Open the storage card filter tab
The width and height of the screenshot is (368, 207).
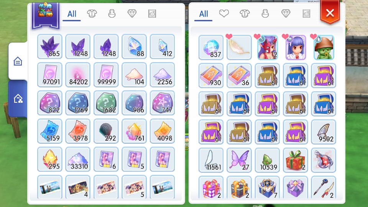point(152,14)
